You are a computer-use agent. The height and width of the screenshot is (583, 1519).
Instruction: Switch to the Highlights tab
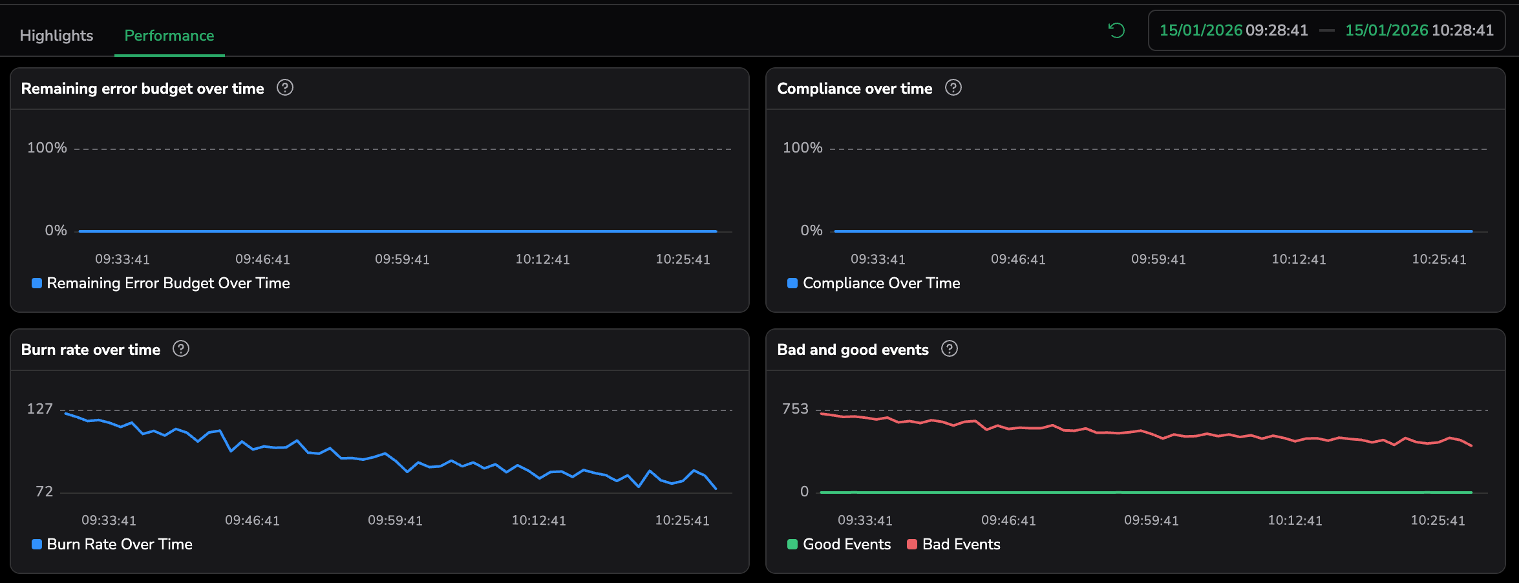point(56,36)
